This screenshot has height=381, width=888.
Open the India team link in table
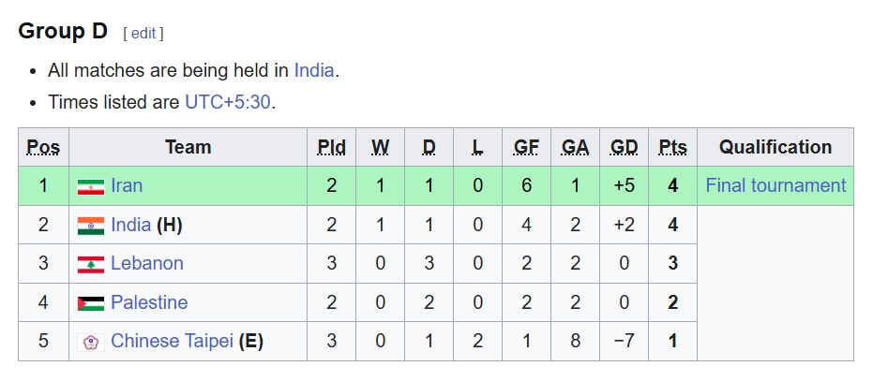tap(130, 225)
